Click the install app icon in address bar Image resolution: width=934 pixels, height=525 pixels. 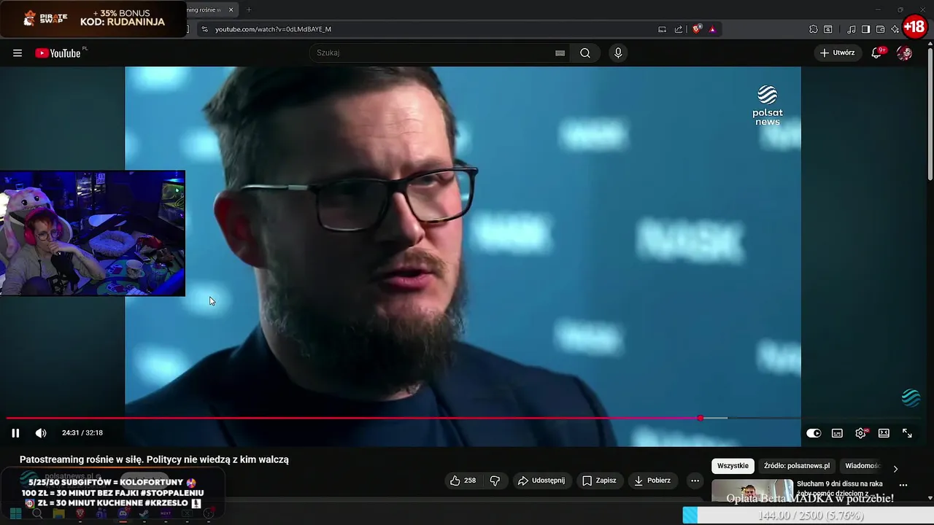click(x=662, y=29)
